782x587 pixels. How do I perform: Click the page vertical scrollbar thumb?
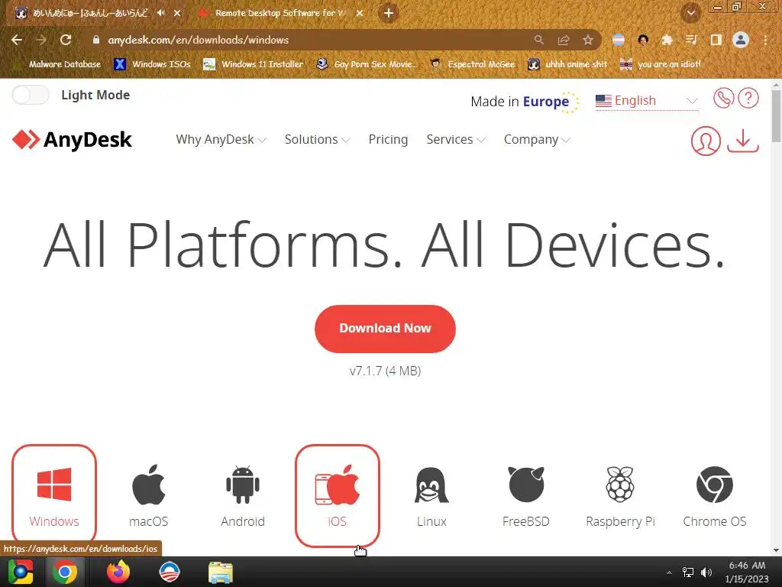[776, 116]
